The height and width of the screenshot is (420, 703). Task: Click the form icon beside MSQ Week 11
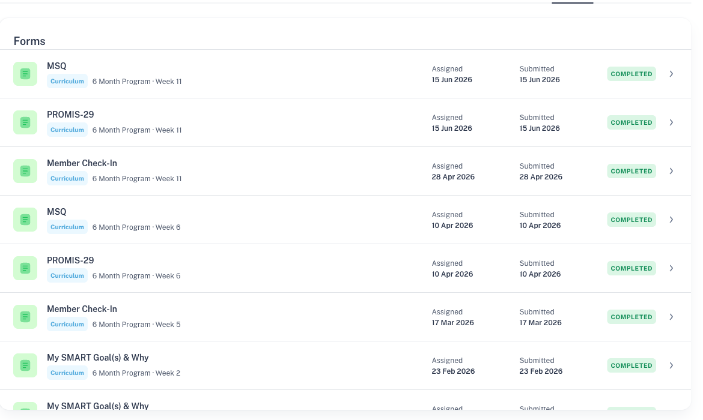25,74
